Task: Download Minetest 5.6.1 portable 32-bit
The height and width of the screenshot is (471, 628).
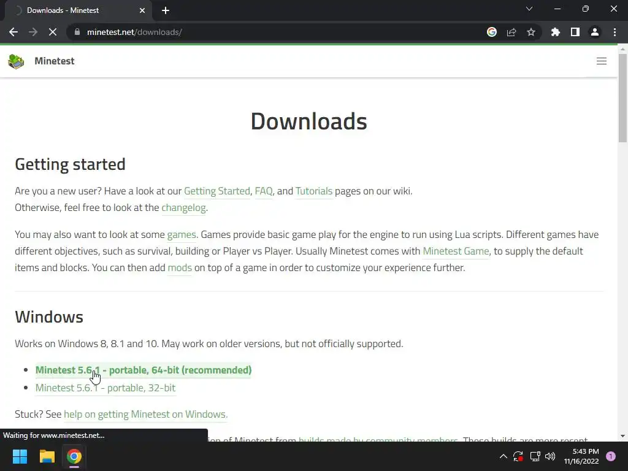Action: pyautogui.click(x=105, y=388)
